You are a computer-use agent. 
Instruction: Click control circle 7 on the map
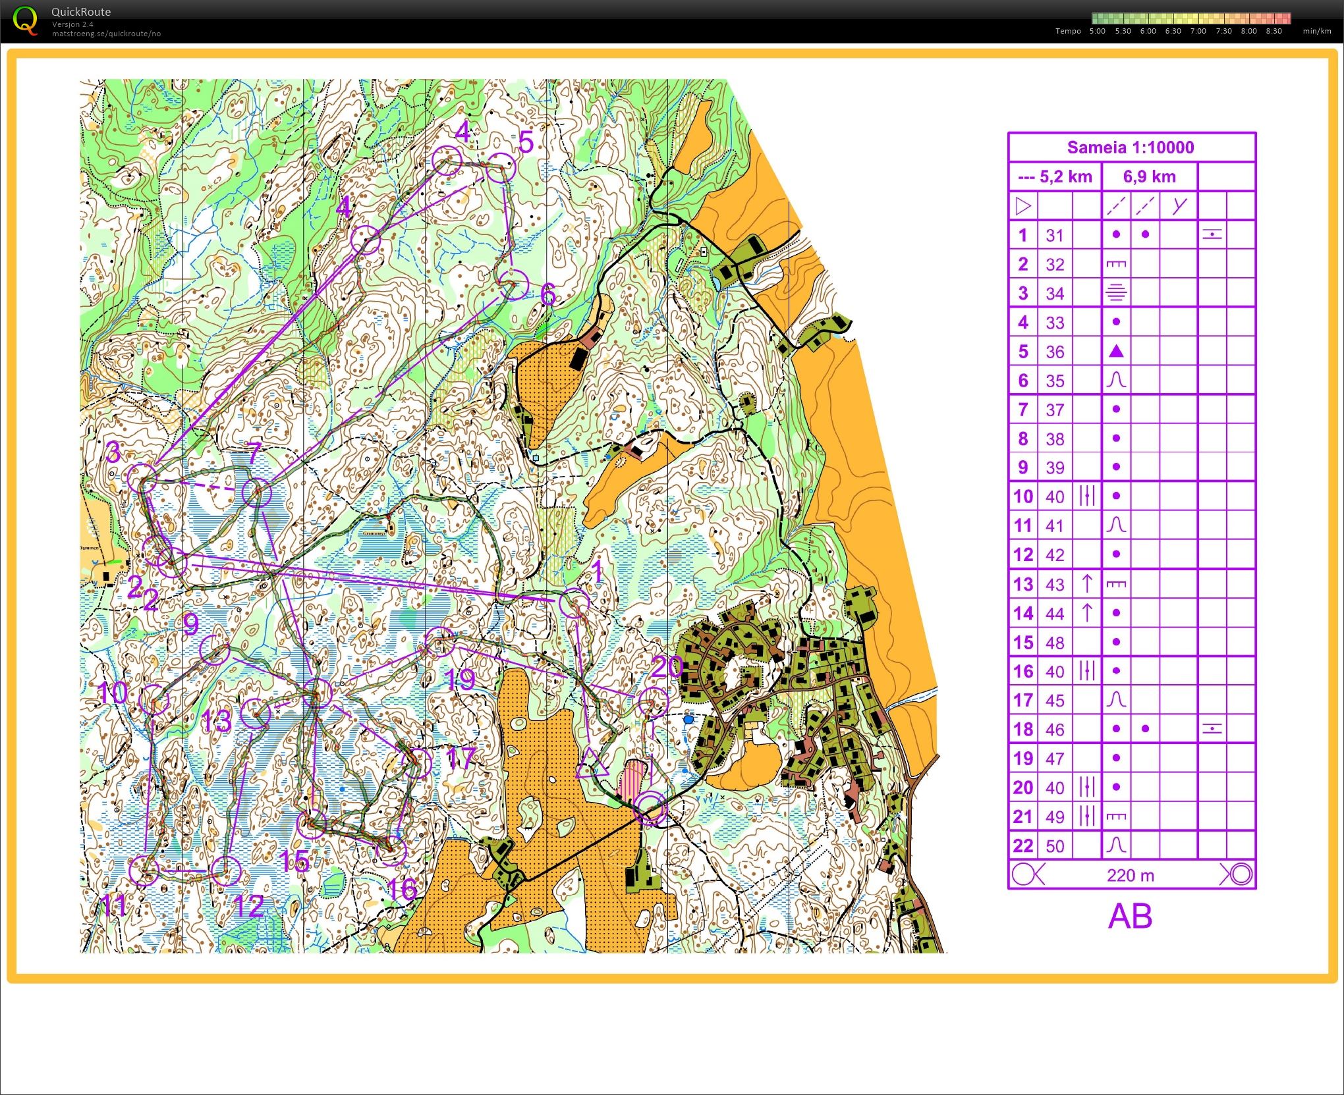click(257, 493)
